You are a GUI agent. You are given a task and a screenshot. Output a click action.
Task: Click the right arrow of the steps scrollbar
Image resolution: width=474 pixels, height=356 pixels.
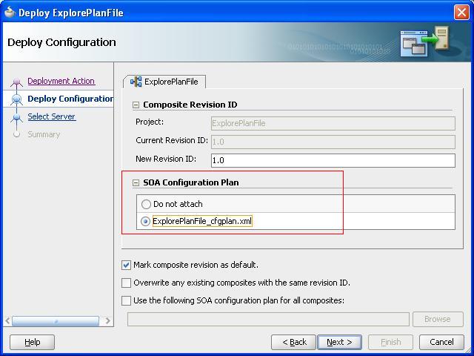pos(107,321)
